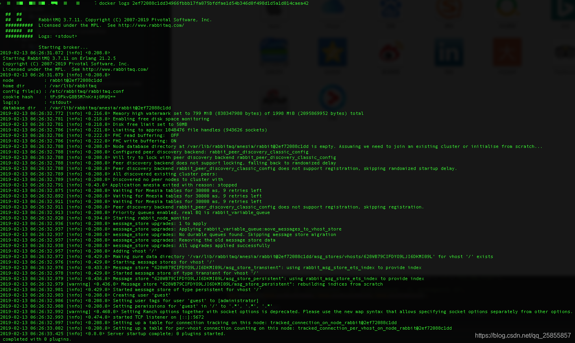575x343 pixels.
Task: Click 'No durable queues found. Skipping message store migration'
Action: click(258, 234)
